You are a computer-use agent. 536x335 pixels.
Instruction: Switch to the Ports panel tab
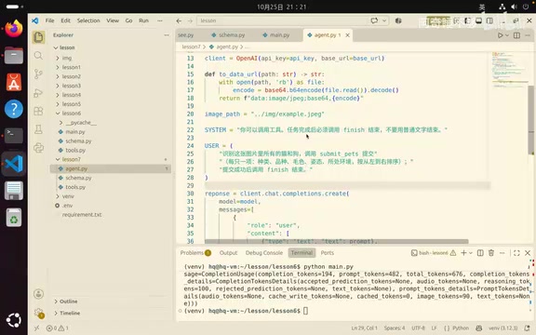(328, 252)
